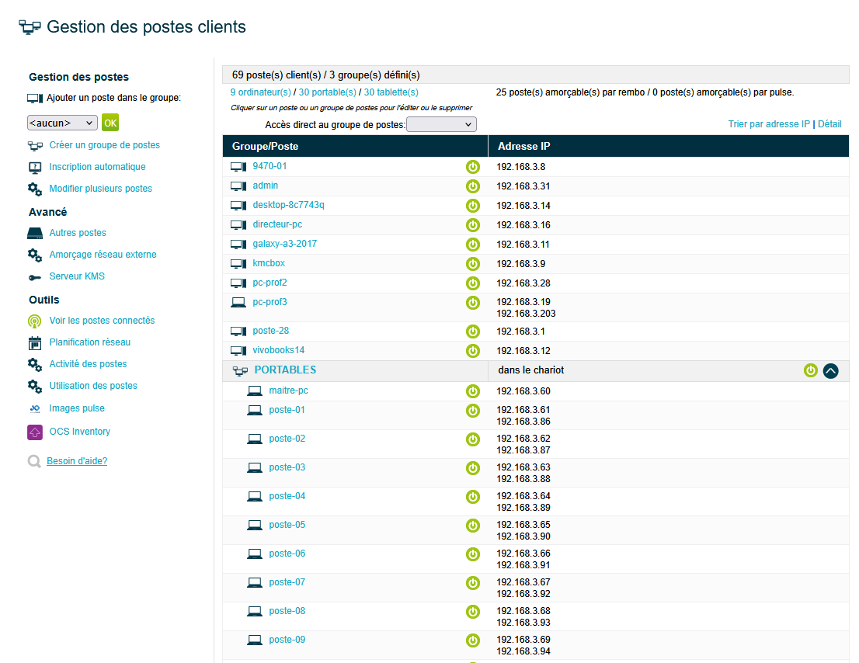Open Utilisation des postes

93,386
